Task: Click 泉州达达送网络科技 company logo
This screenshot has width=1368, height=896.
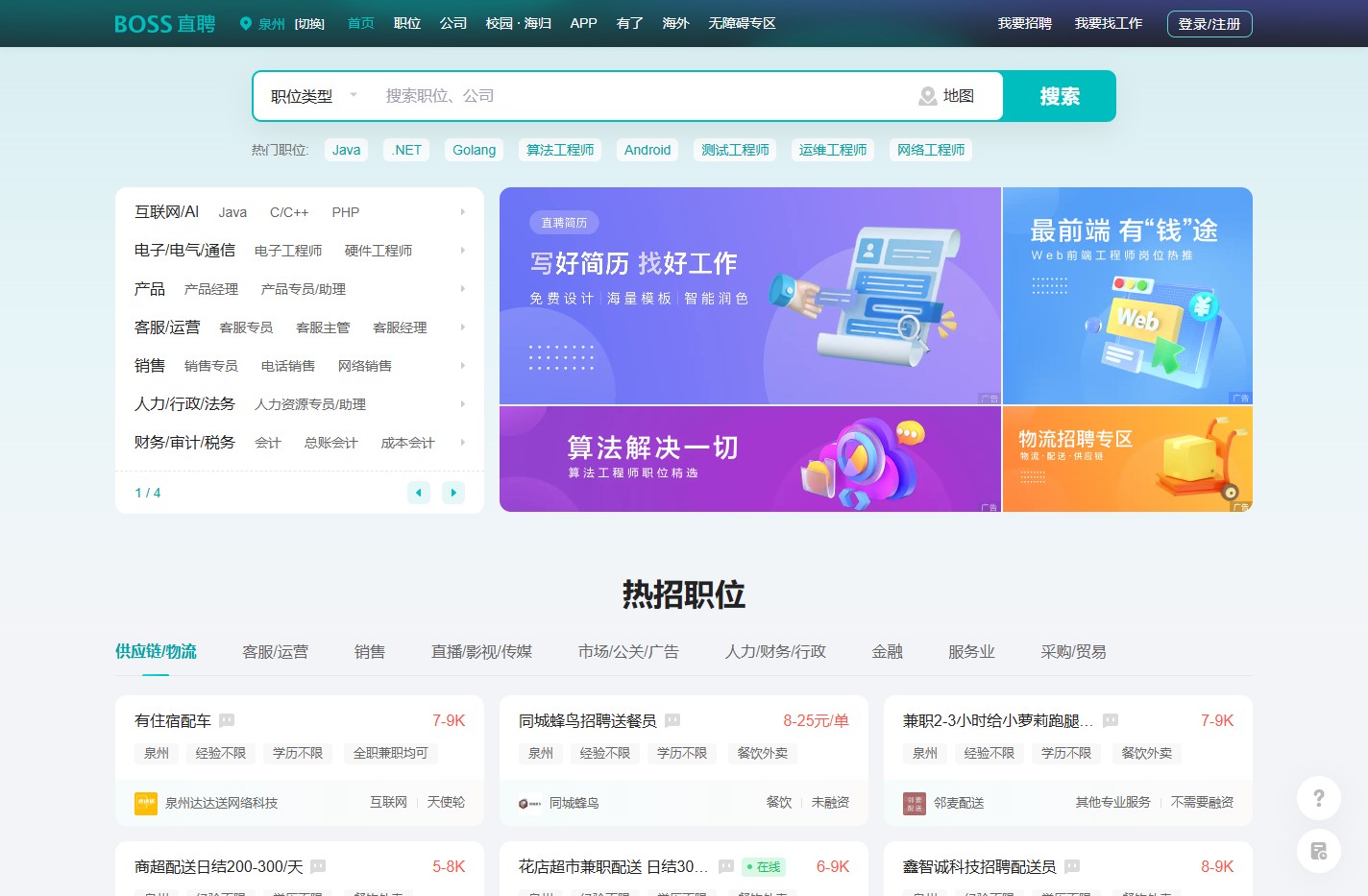Action: 146,803
